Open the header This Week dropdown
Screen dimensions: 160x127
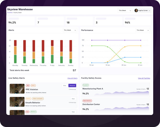pyautogui.click(x=125, y=10)
